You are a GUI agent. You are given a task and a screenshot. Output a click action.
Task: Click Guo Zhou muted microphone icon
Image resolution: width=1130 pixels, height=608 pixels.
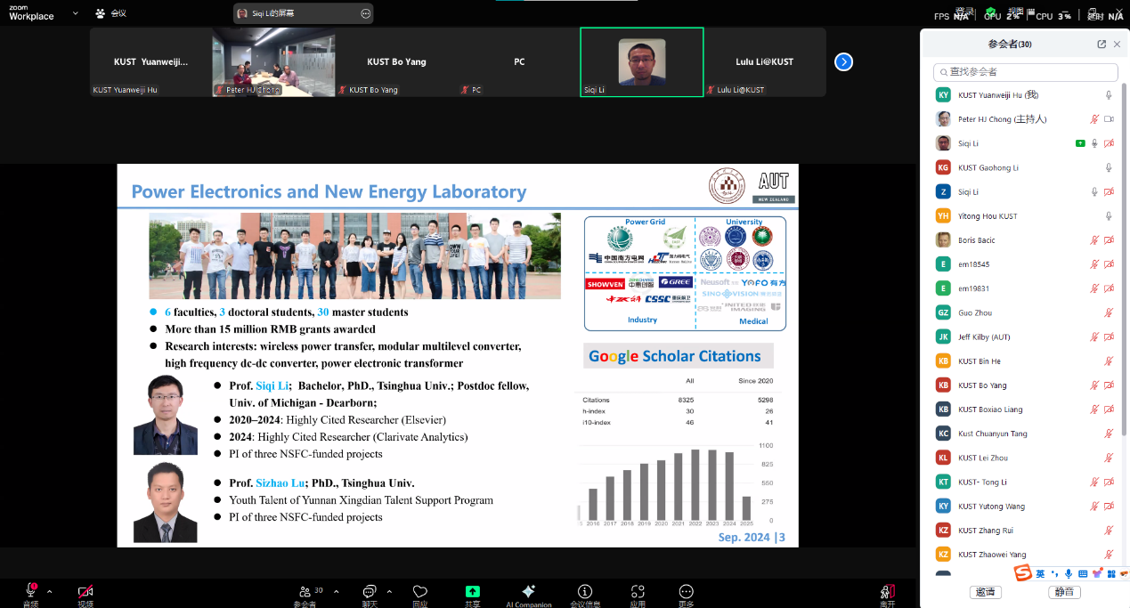1109,312
